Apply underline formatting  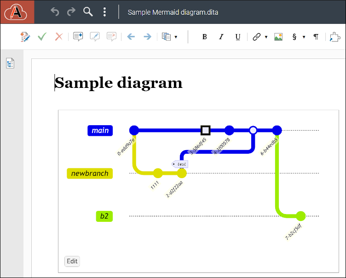[237, 37]
